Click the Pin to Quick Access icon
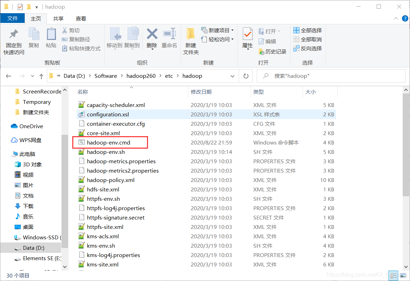 click(14, 34)
